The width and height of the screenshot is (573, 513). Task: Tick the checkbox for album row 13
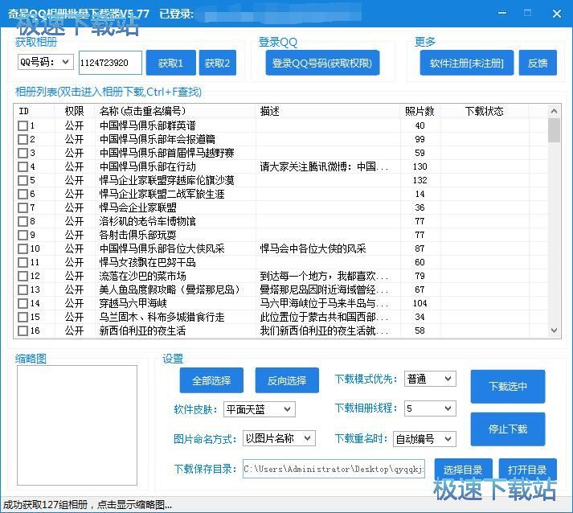tap(23, 289)
